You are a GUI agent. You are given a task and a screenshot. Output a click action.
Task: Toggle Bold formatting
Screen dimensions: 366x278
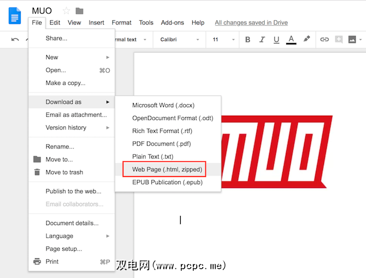(247, 40)
